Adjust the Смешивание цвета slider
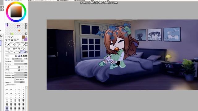 coord(21,73)
